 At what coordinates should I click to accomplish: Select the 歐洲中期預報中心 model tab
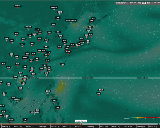coord(122,3)
